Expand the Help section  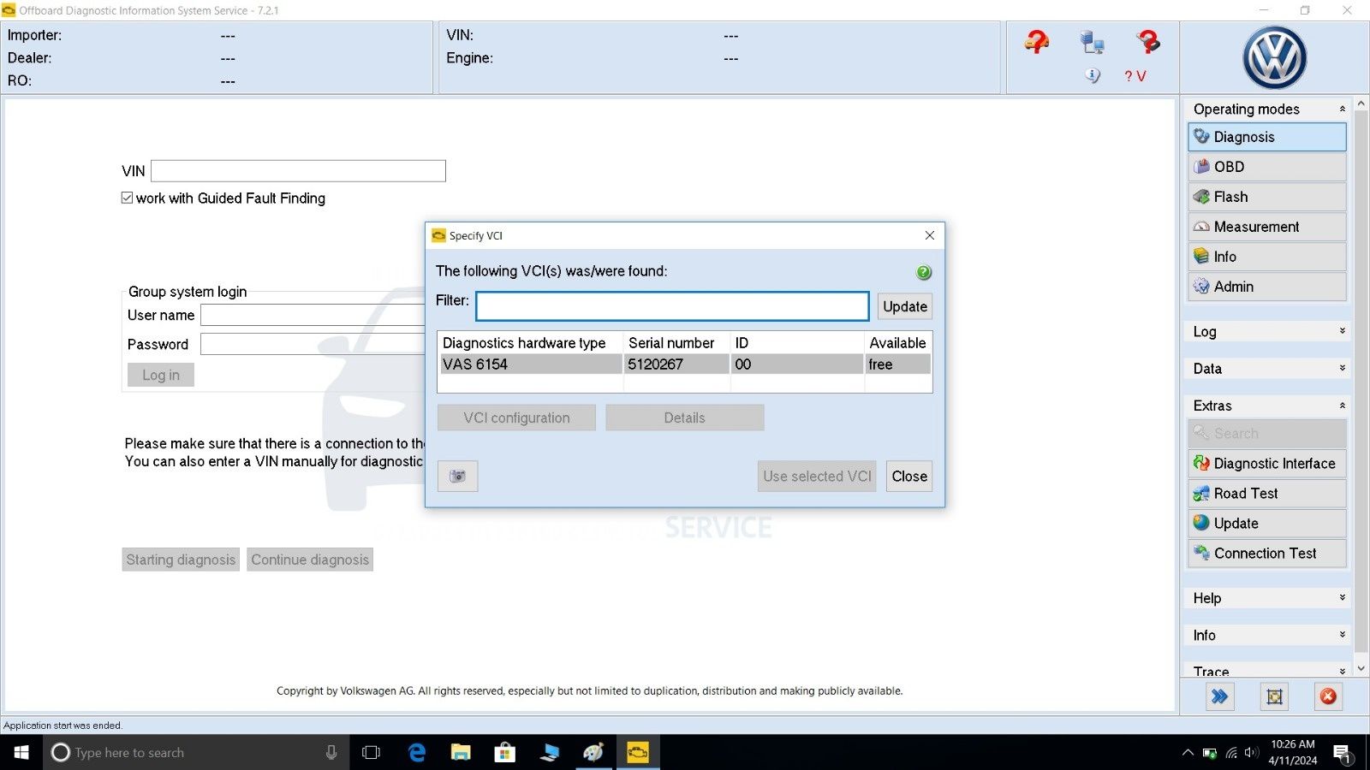[1342, 598]
